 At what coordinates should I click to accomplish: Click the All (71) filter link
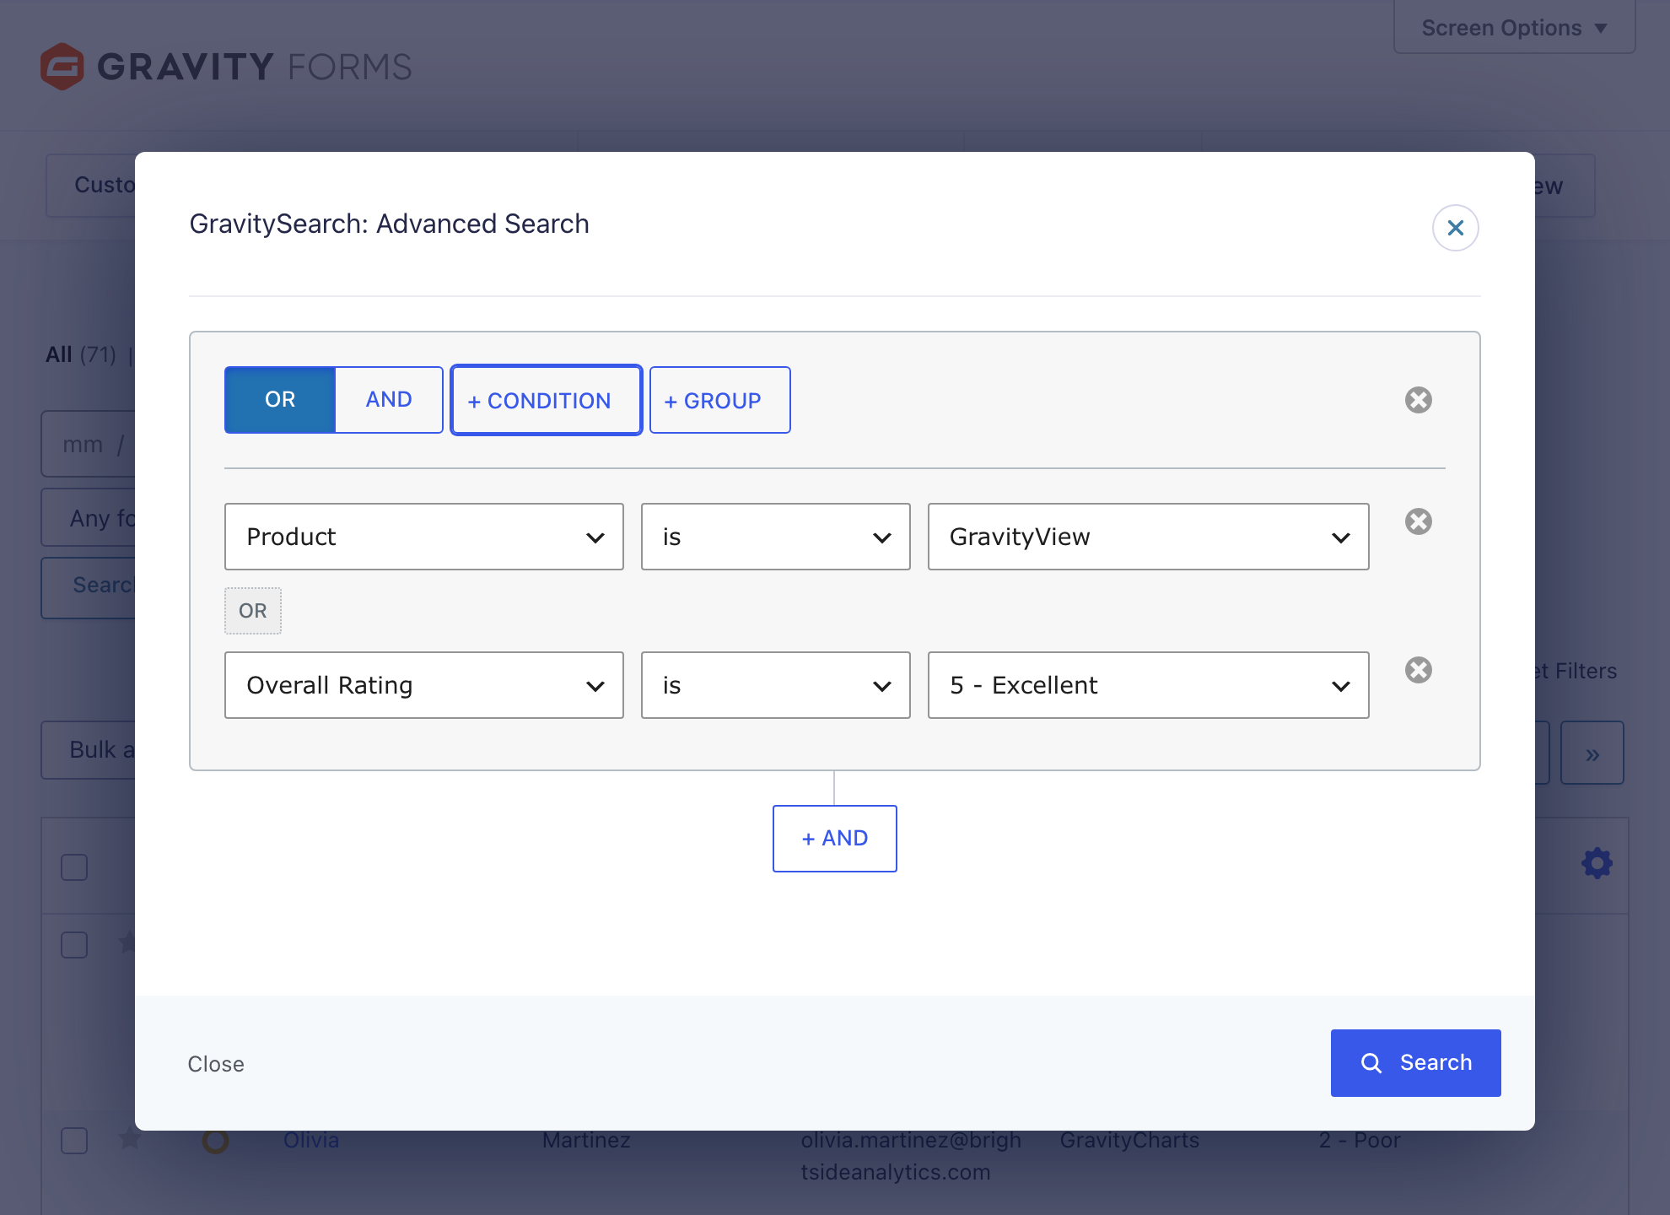(81, 354)
